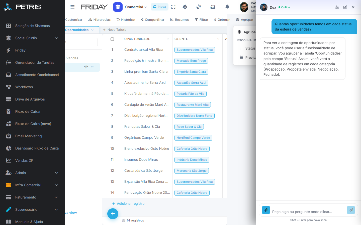
Task: Click Supermercados Vila Rica tag in row 1
Action: pos(195,50)
